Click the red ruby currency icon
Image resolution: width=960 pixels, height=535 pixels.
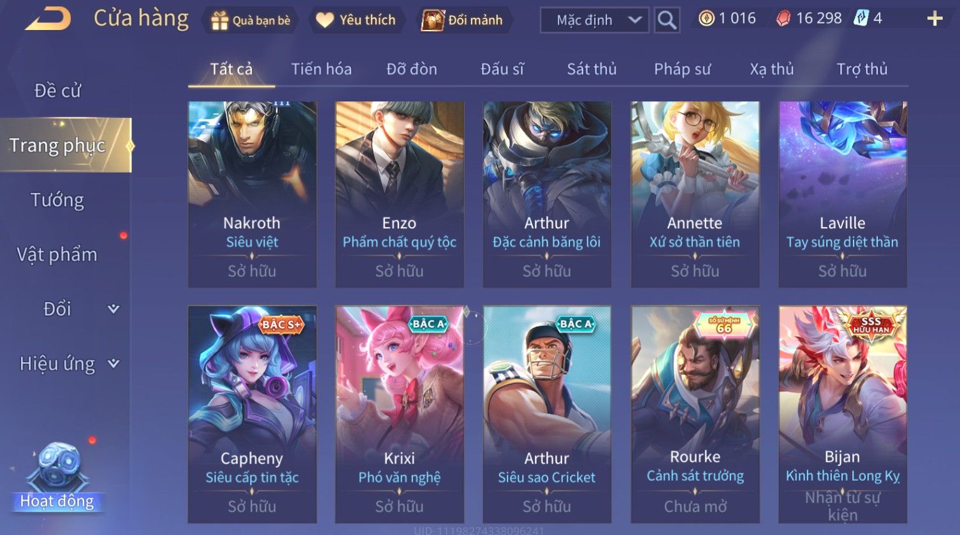(x=783, y=18)
